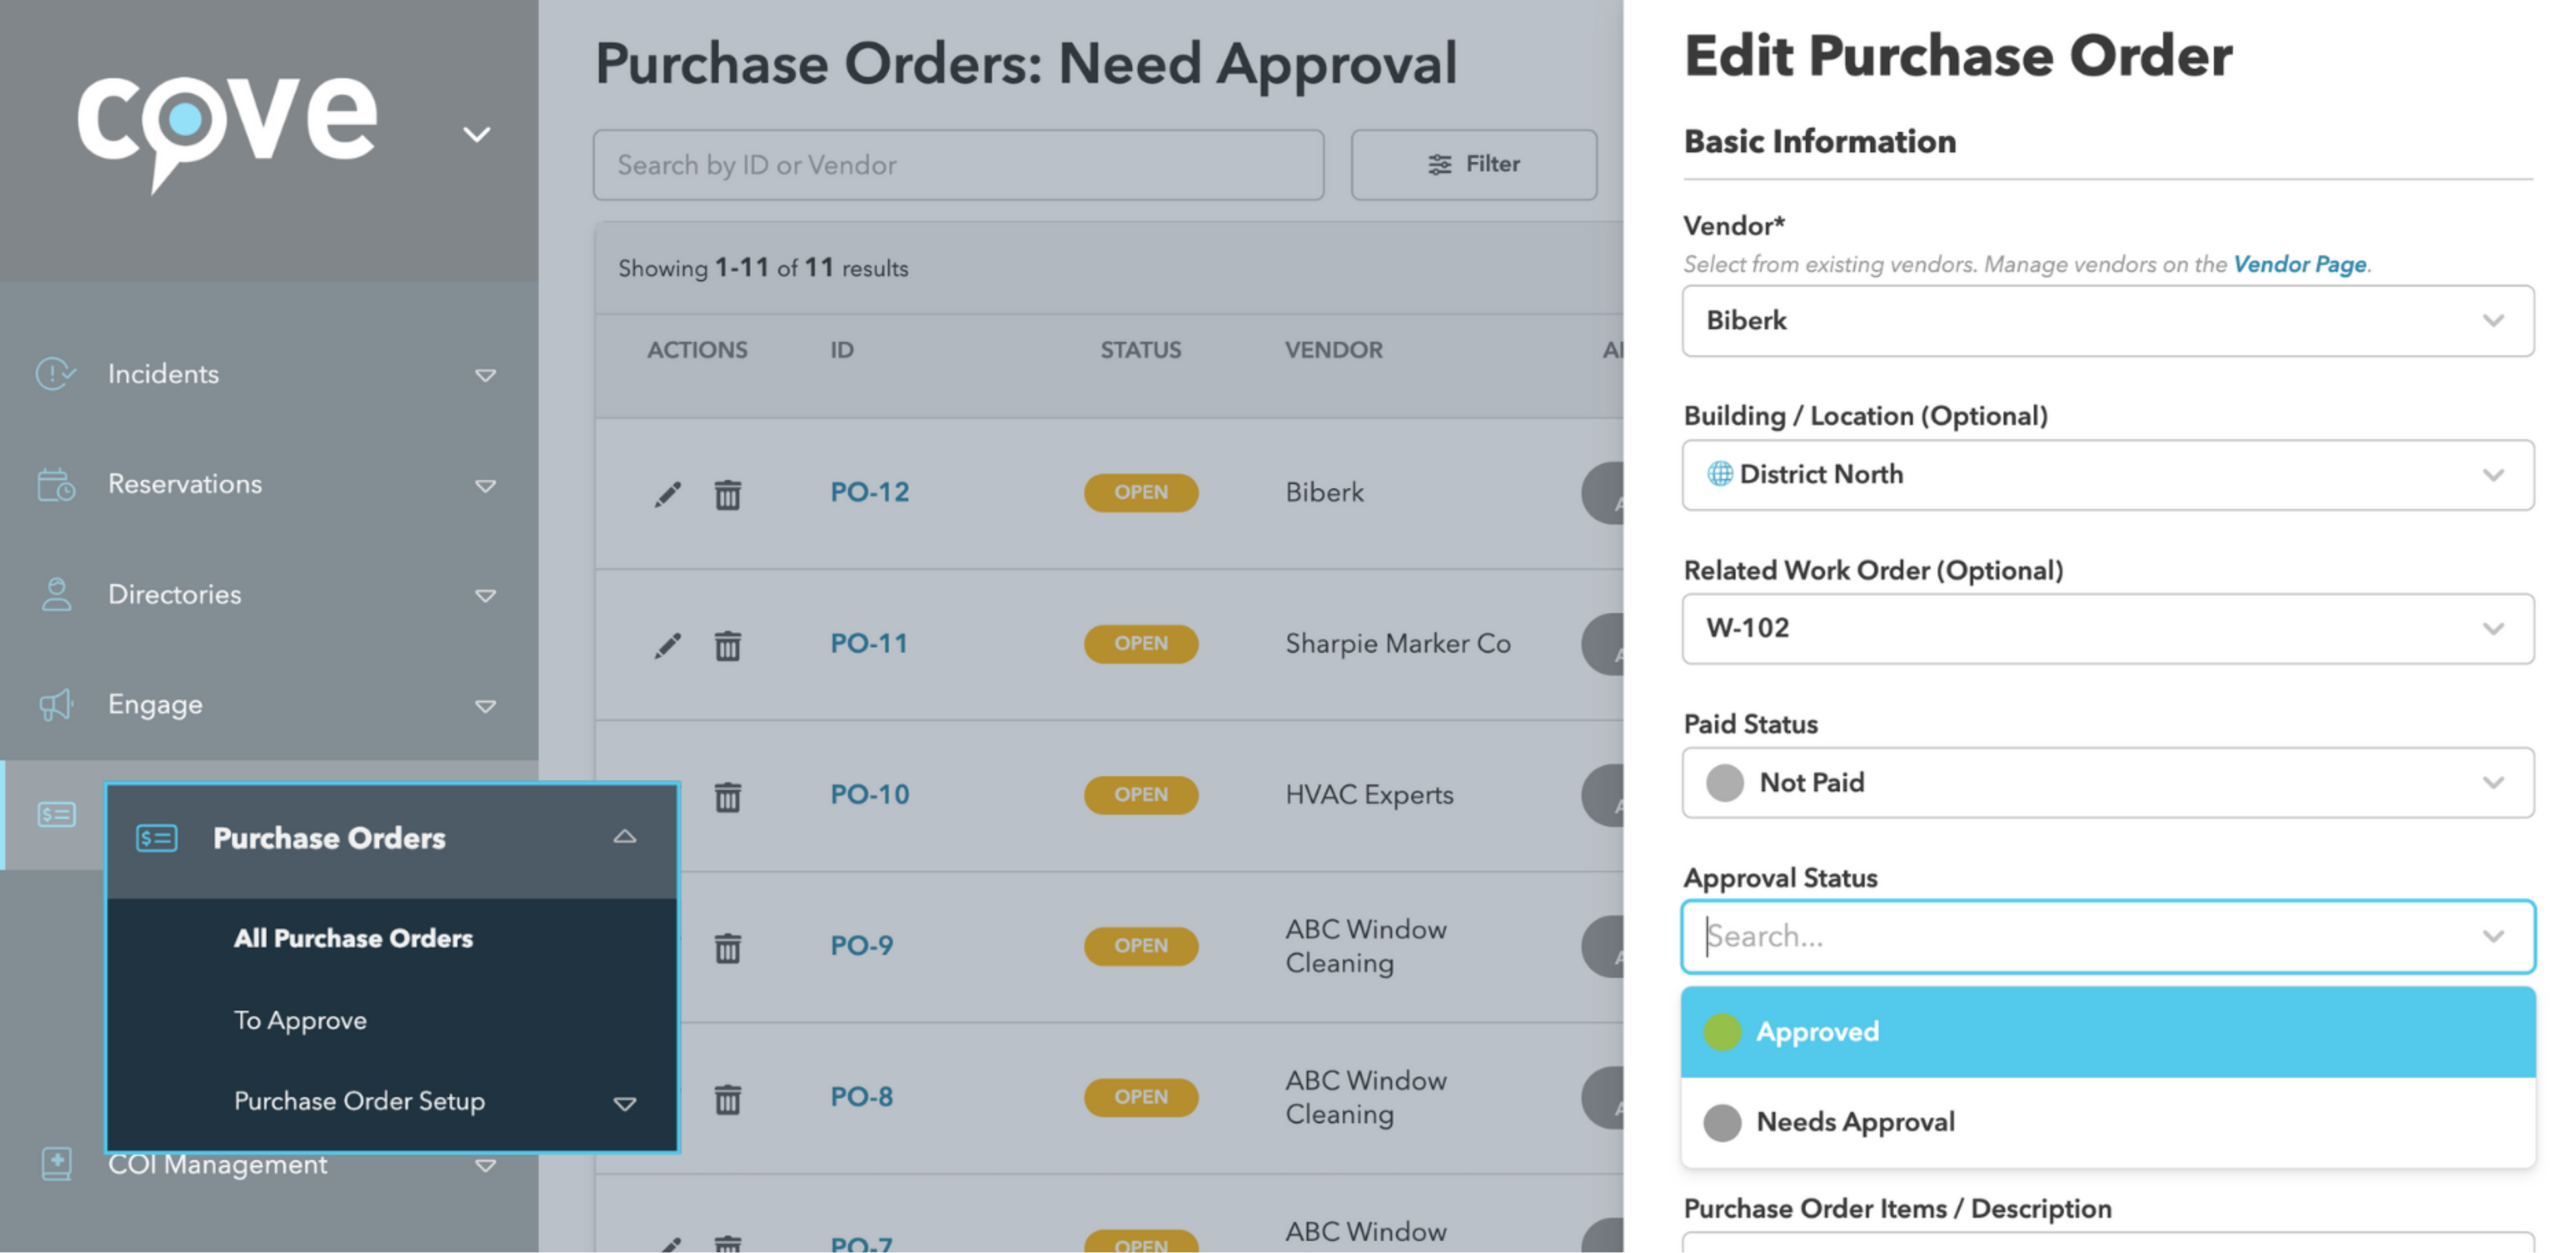Viewport: 2576px width, 1253px height.
Task: Toggle the Approval Status dropdown chevron
Action: pyautogui.click(x=2493, y=937)
